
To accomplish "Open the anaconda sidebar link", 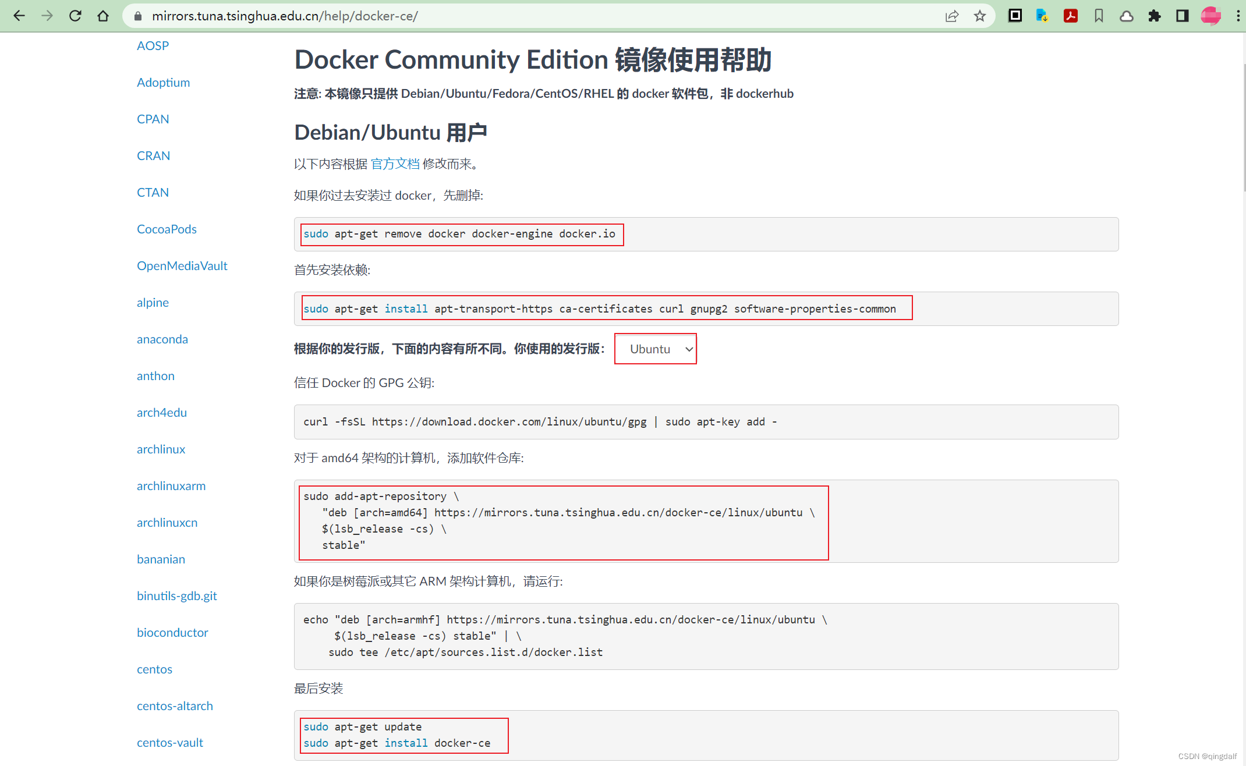I will (162, 339).
